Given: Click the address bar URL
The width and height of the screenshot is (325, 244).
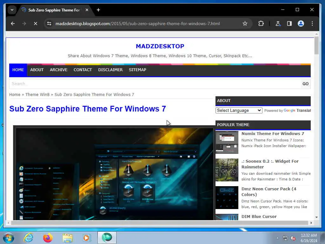Looking at the screenshot, I should click(x=137, y=24).
